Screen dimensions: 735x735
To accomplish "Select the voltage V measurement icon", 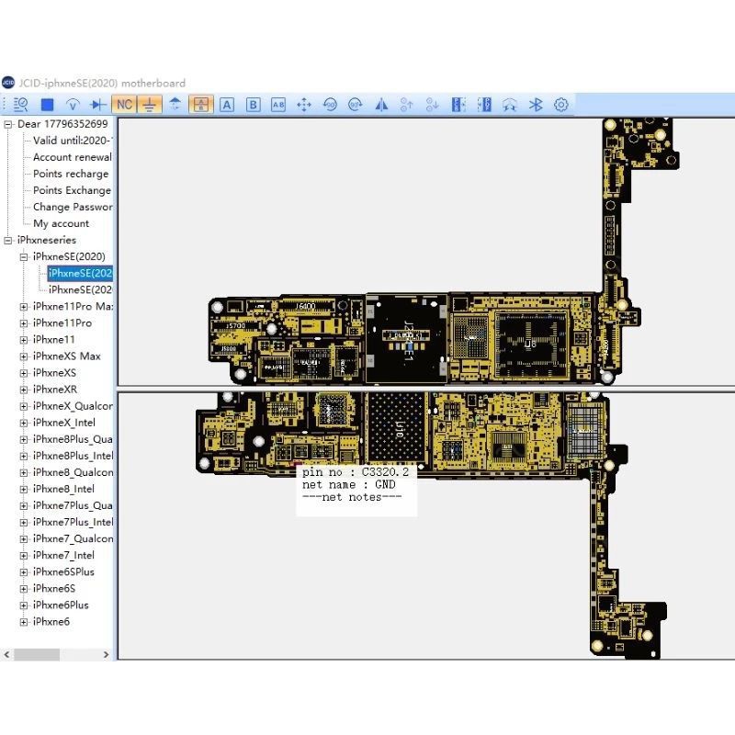I will pos(73,104).
